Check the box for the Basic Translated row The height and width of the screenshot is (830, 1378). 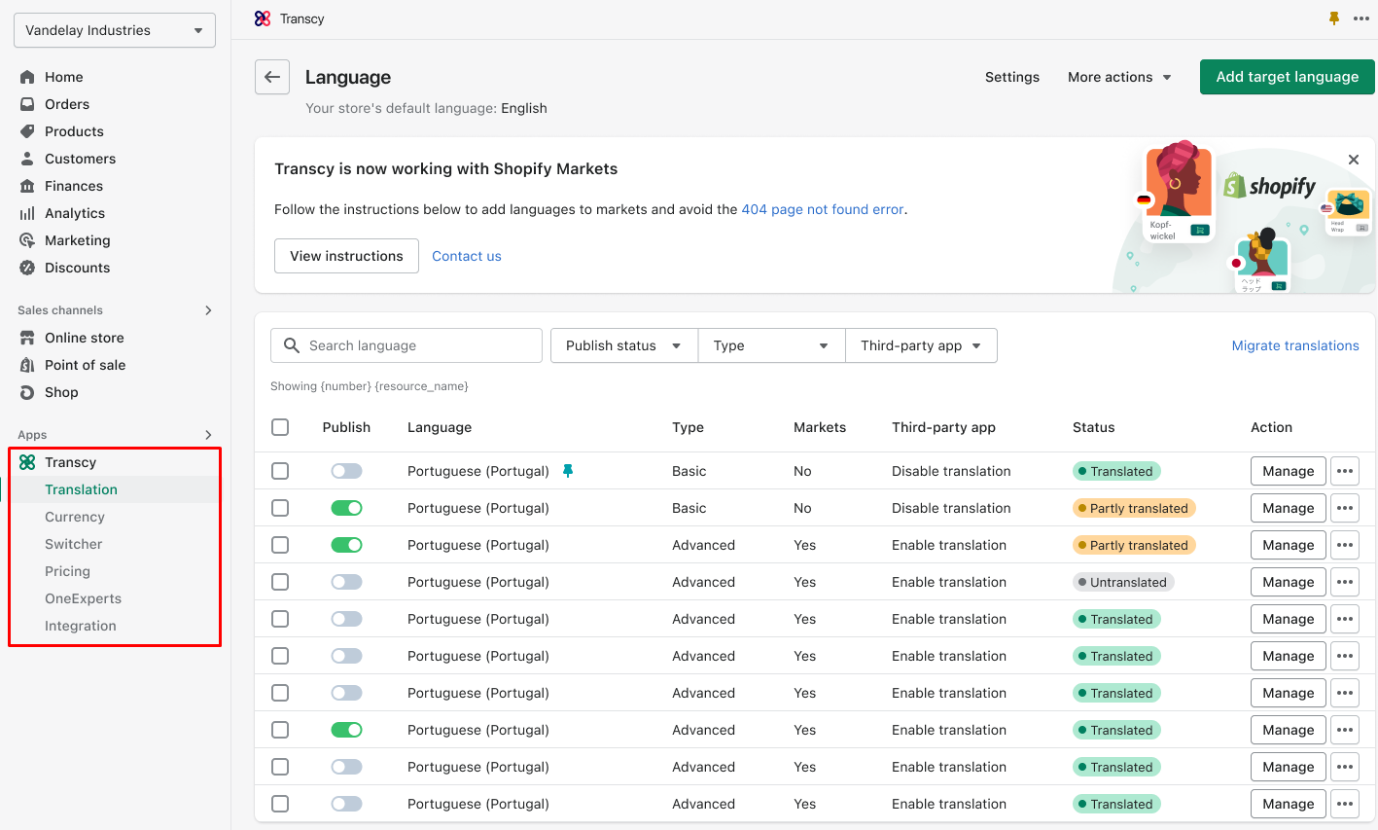point(280,471)
